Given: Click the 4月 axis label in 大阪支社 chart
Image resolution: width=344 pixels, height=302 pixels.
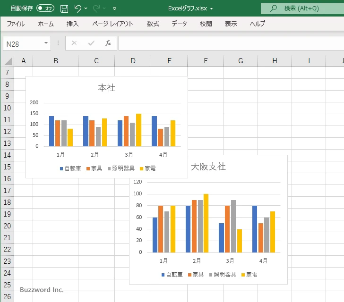Looking at the screenshot, I should (263, 261).
